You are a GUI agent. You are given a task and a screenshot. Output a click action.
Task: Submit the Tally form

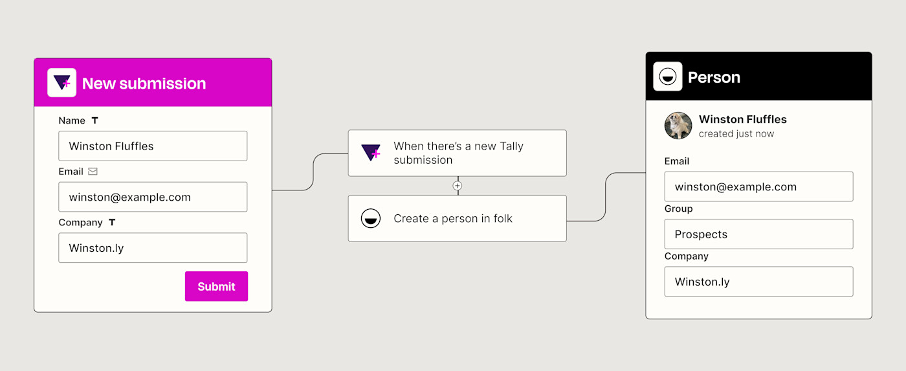216,286
